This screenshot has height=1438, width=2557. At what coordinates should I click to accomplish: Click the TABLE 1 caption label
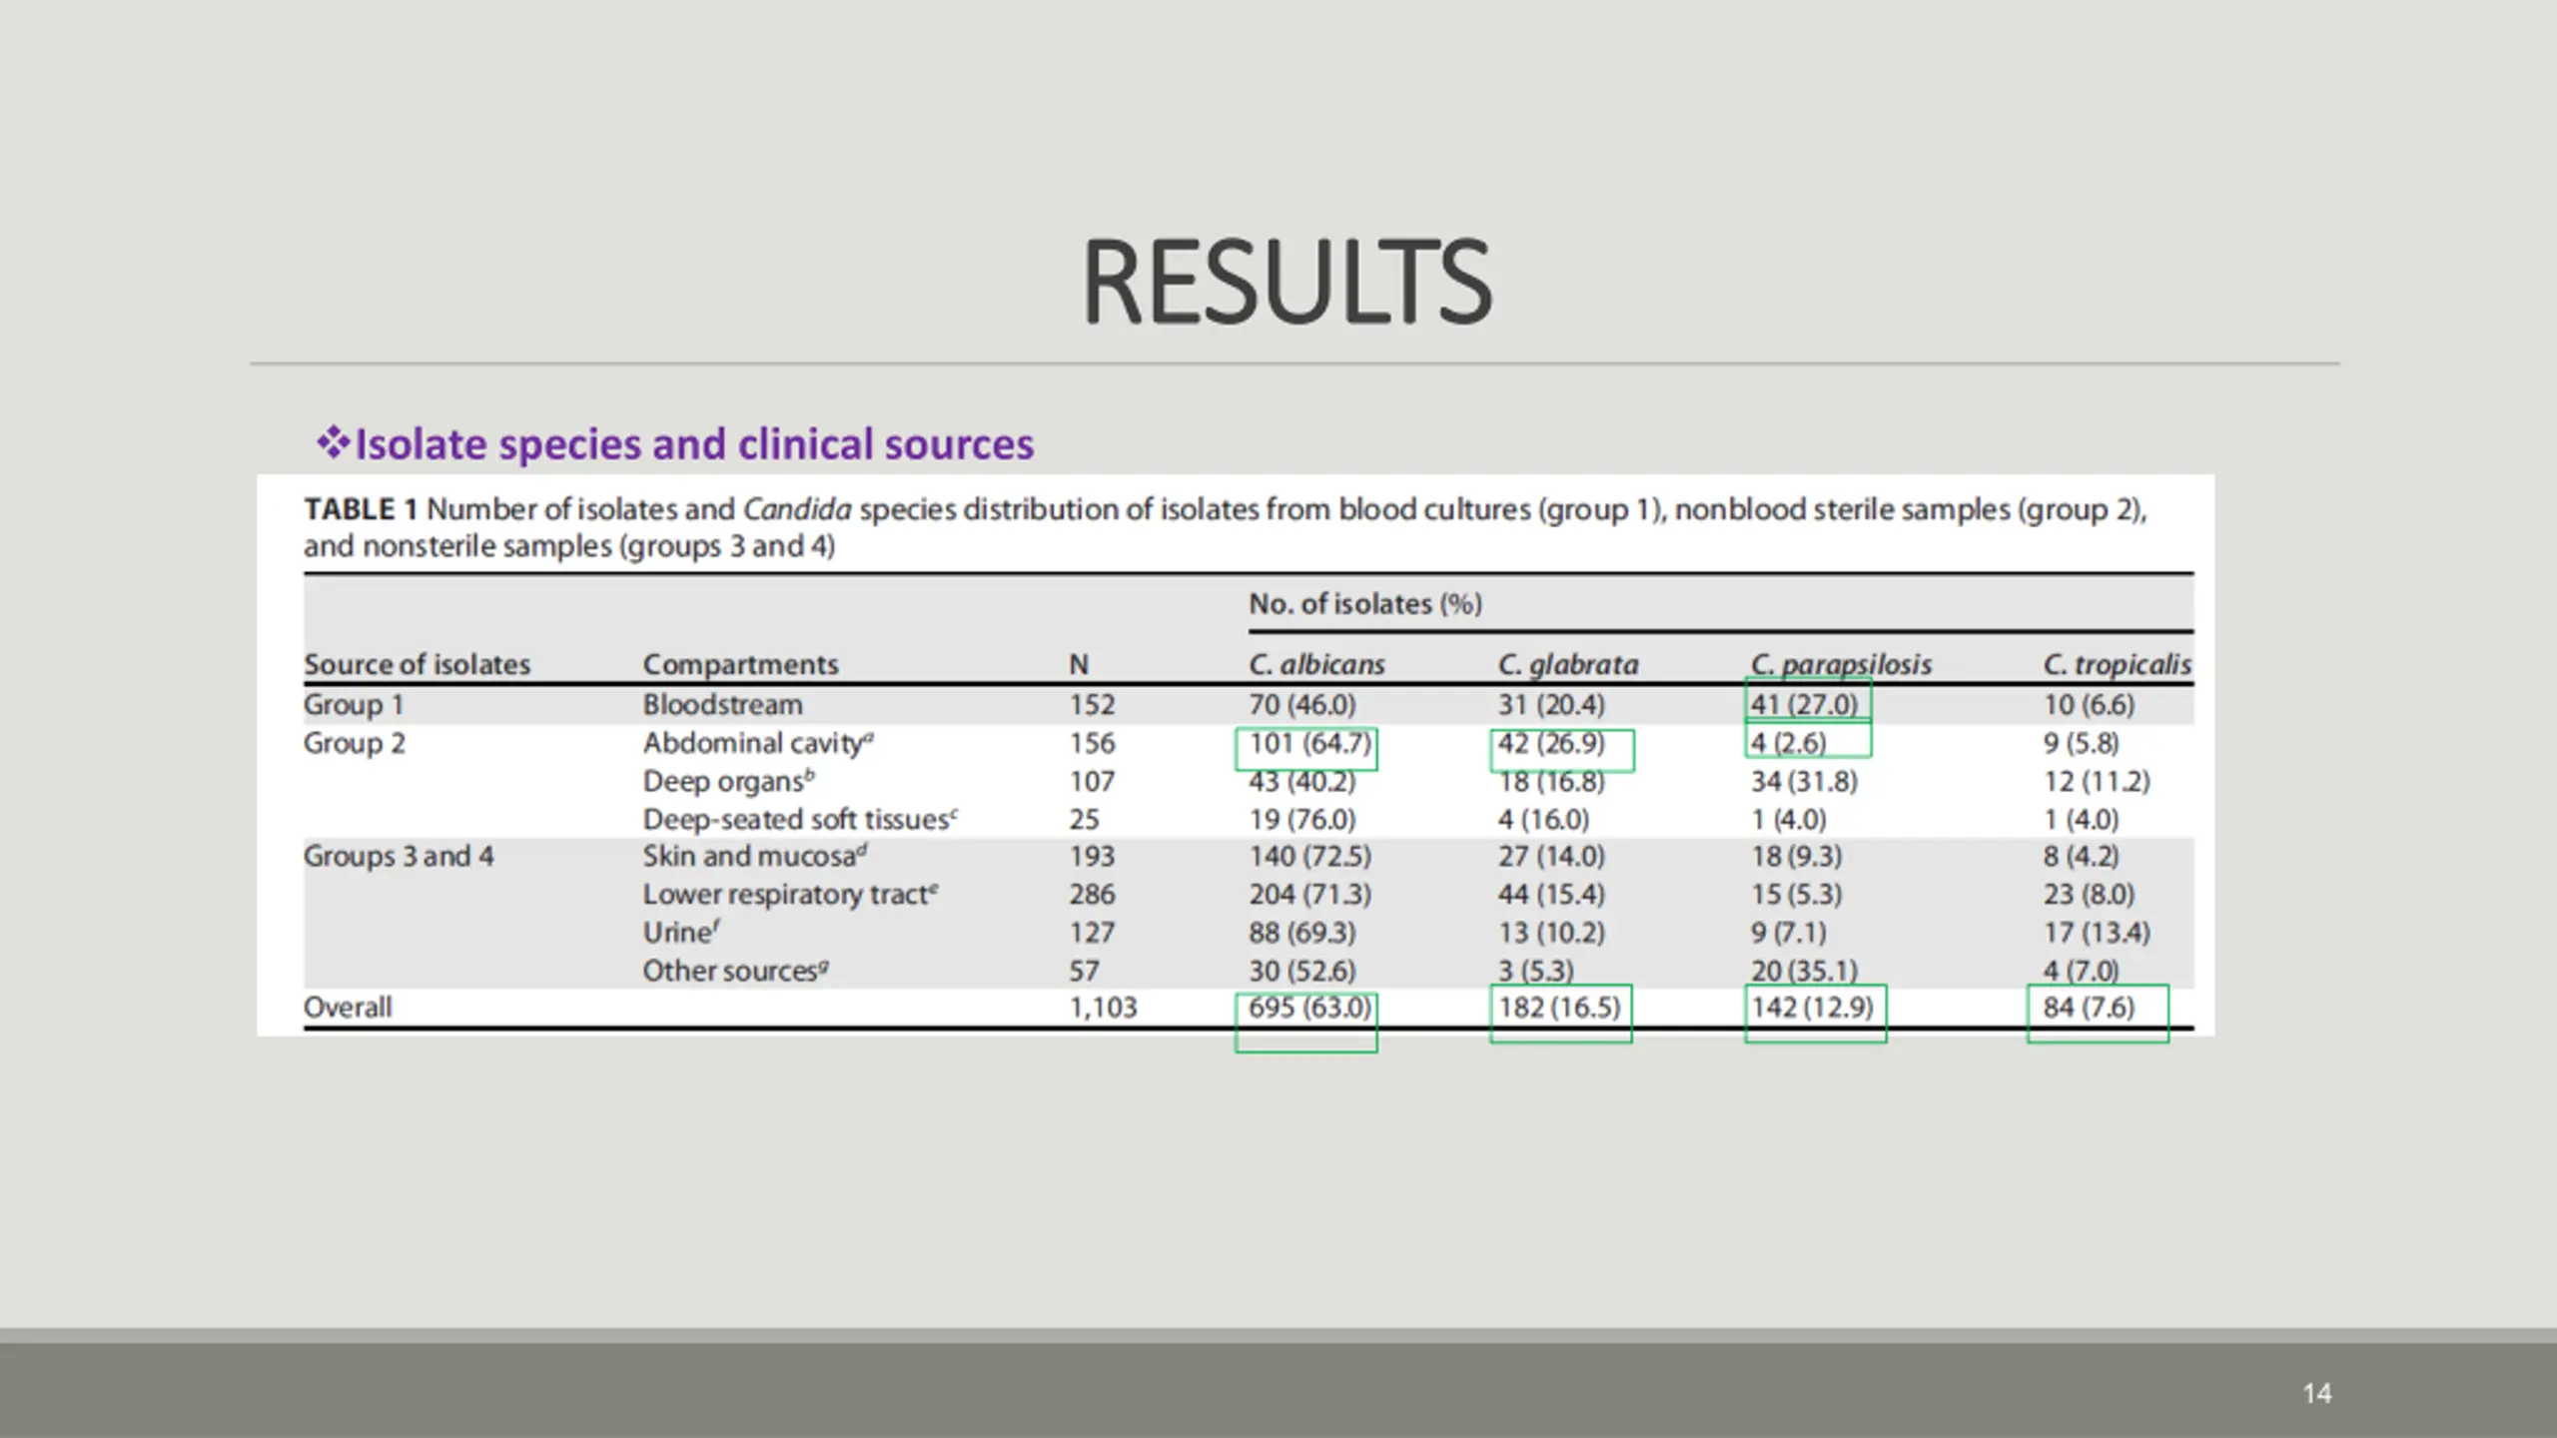point(361,509)
